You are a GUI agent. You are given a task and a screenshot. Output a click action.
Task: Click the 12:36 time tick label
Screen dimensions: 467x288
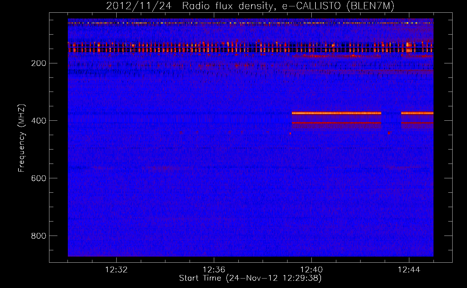tap(214, 270)
